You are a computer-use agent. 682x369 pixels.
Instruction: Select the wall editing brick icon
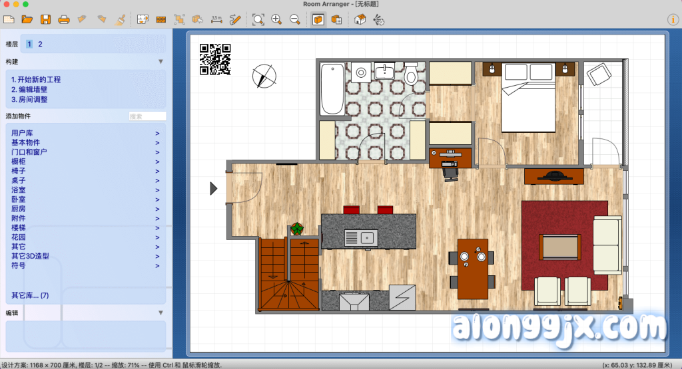161,19
